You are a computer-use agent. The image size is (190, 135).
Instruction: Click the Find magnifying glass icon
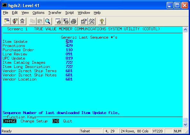48,21
